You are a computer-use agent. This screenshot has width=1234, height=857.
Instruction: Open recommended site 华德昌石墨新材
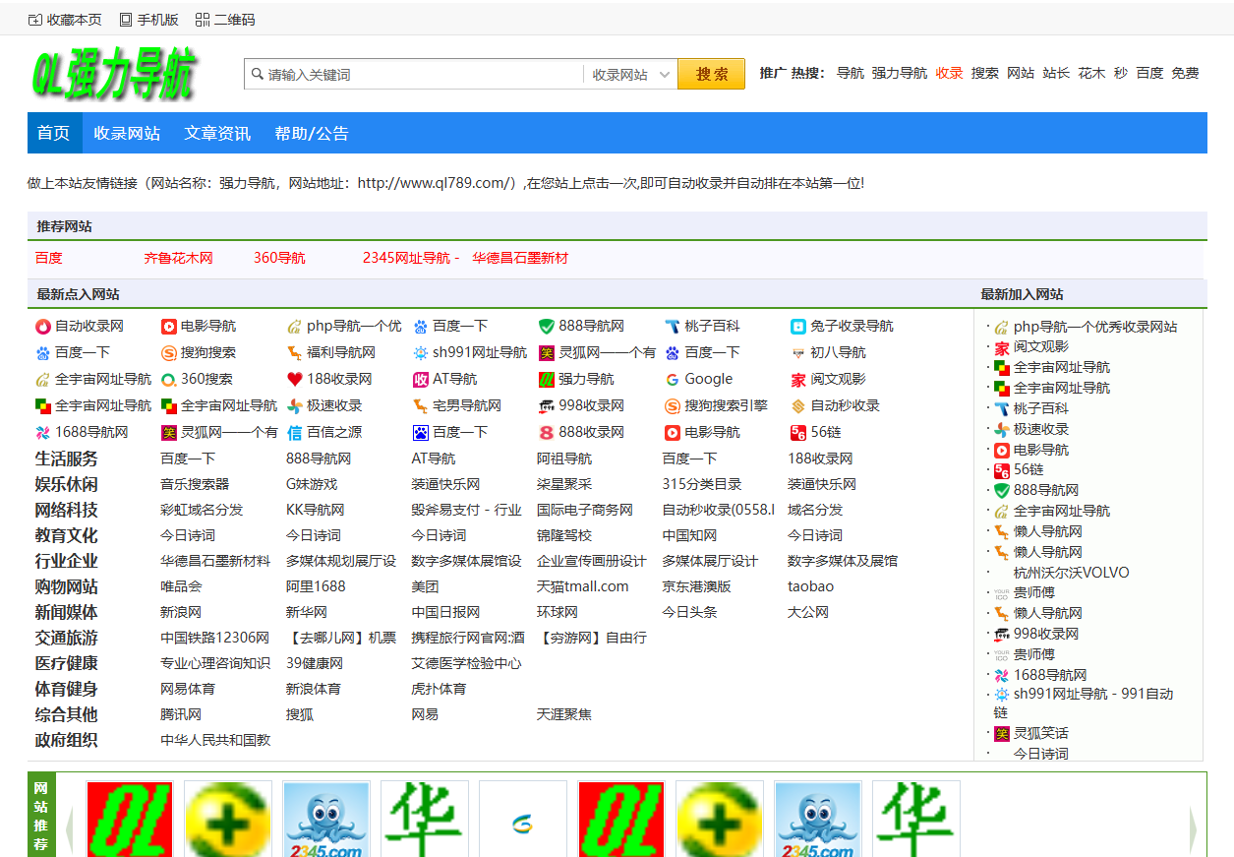pyautogui.click(x=520, y=259)
